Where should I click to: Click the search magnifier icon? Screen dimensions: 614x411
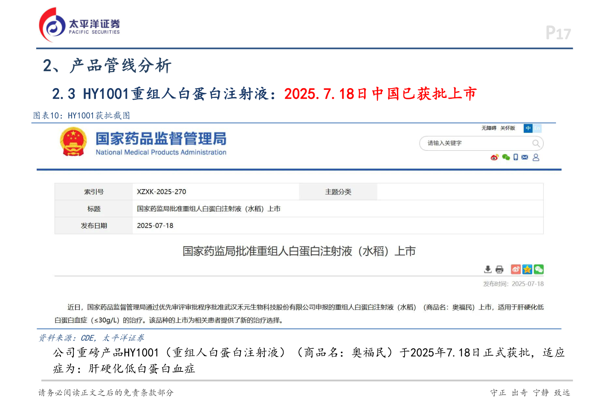pos(536,143)
